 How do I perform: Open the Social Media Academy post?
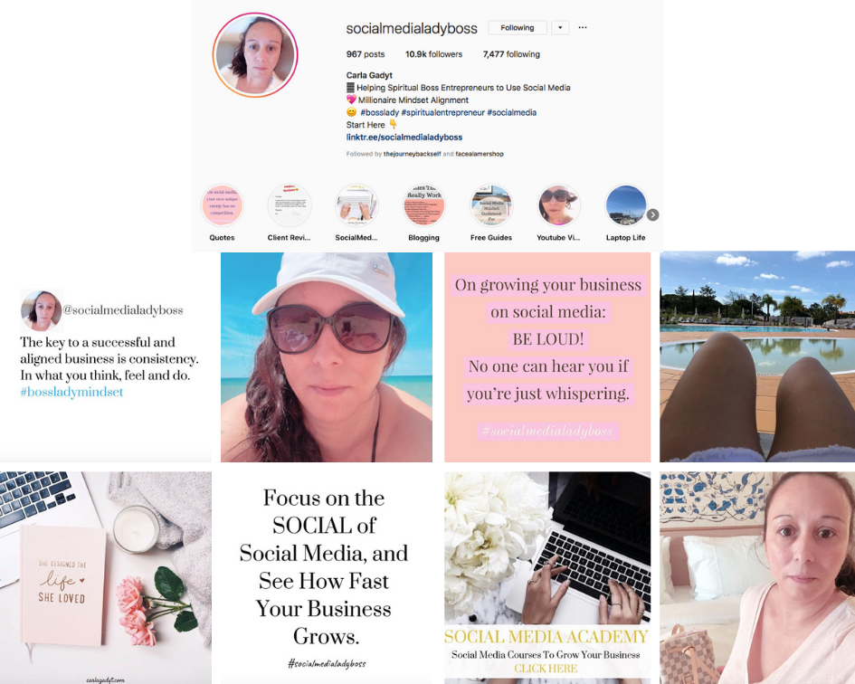(x=547, y=577)
